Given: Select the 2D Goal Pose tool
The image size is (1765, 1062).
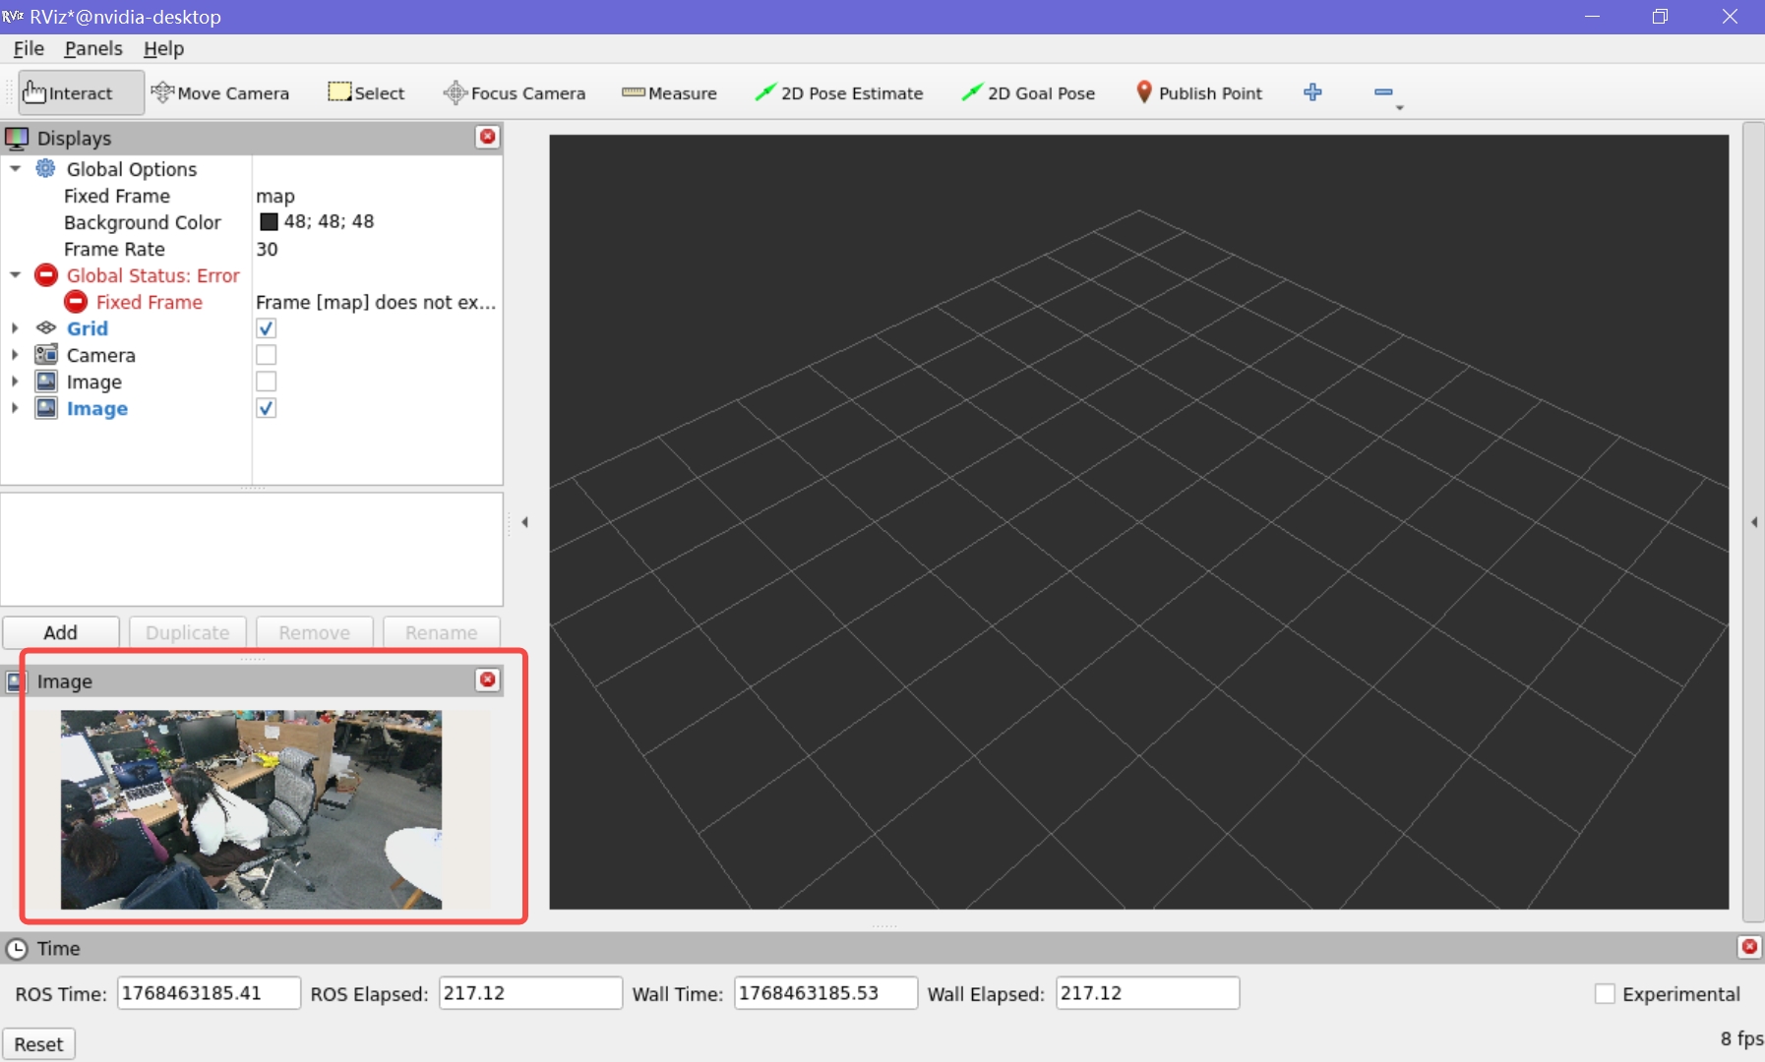Looking at the screenshot, I should pyautogui.click(x=1028, y=93).
